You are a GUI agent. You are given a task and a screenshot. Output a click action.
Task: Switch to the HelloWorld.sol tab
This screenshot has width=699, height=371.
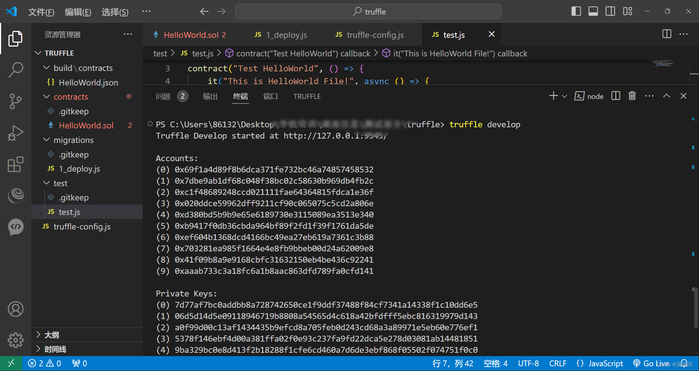coord(194,35)
